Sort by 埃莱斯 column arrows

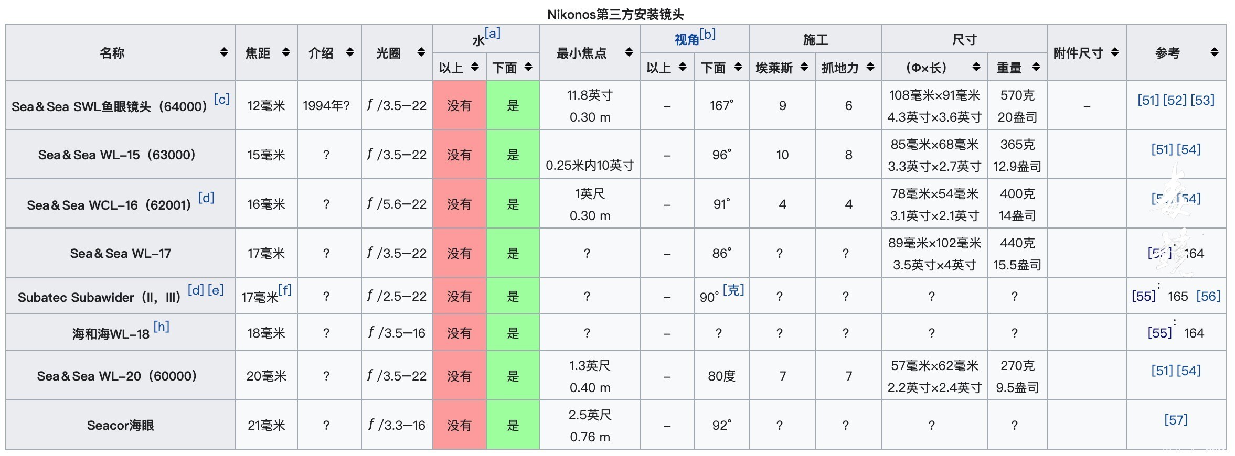tap(804, 67)
